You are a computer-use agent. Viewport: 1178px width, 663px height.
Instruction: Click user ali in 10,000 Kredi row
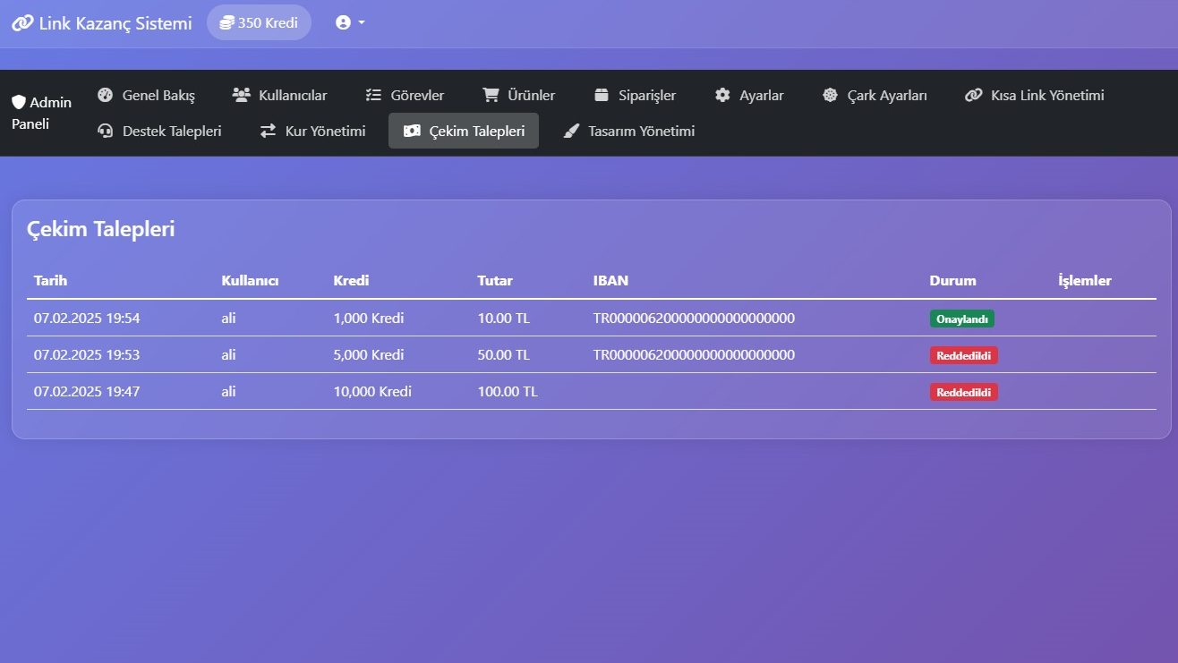click(x=228, y=391)
